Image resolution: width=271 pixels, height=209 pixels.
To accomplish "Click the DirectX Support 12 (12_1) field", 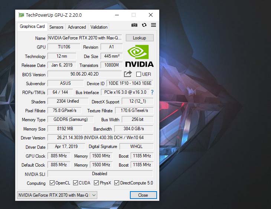I will (x=138, y=101).
